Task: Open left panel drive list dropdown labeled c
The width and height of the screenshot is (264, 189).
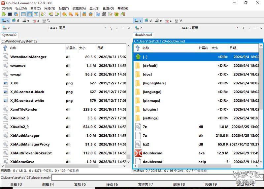Action: 6,28
